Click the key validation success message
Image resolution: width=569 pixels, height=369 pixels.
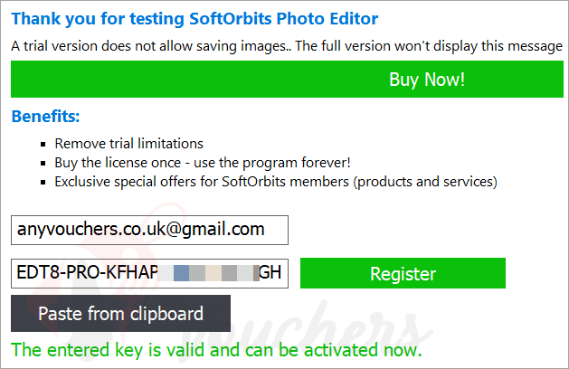pyautogui.click(x=215, y=349)
